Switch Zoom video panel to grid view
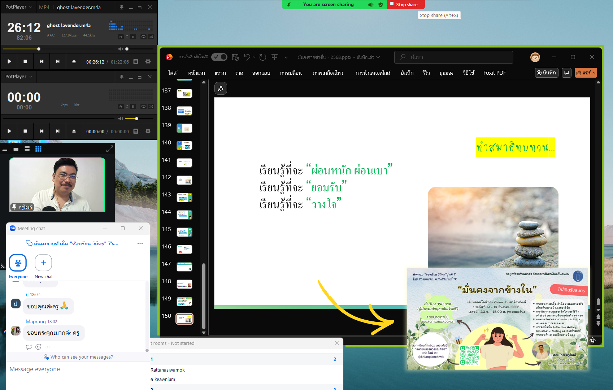 [x=38, y=149]
